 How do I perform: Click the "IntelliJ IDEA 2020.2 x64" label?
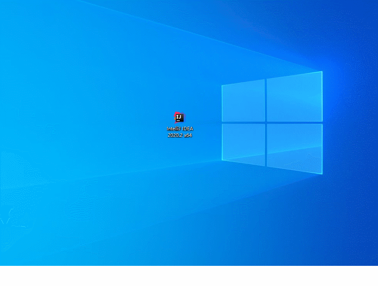click(180, 132)
